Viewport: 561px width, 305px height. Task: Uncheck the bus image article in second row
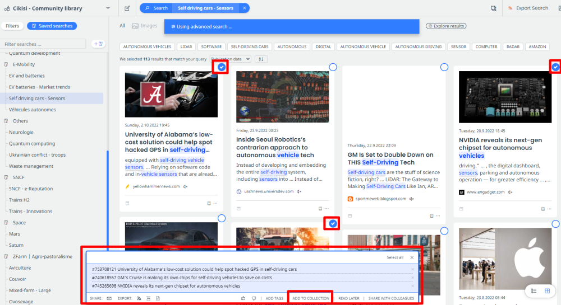tap(333, 224)
